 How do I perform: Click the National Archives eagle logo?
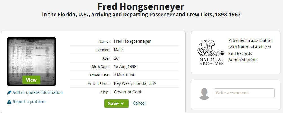click(x=211, y=52)
